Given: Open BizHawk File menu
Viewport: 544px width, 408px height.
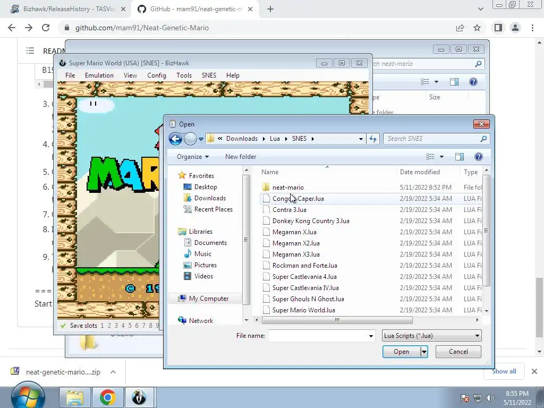Looking at the screenshot, I should [x=70, y=75].
